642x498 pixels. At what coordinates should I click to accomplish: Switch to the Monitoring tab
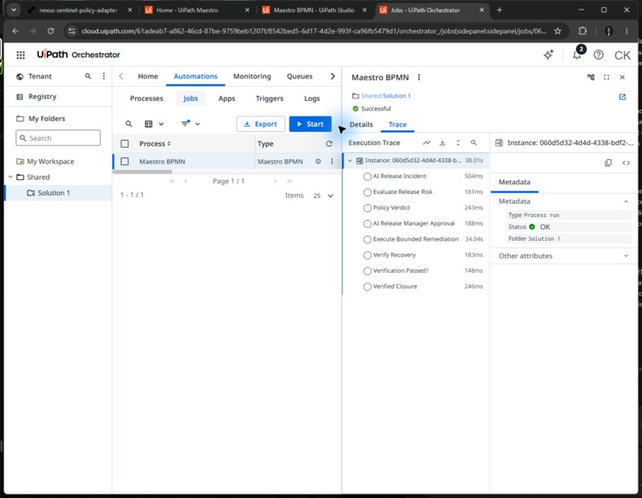tap(251, 76)
